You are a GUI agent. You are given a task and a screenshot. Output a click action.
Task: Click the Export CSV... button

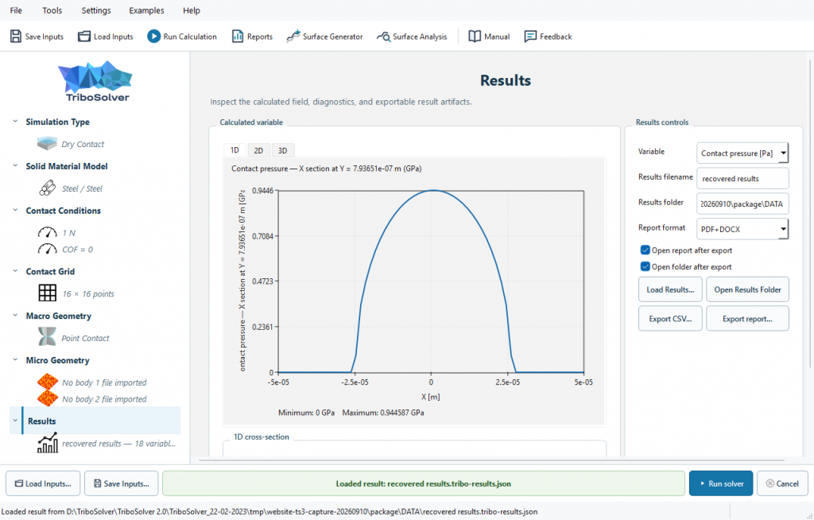670,319
